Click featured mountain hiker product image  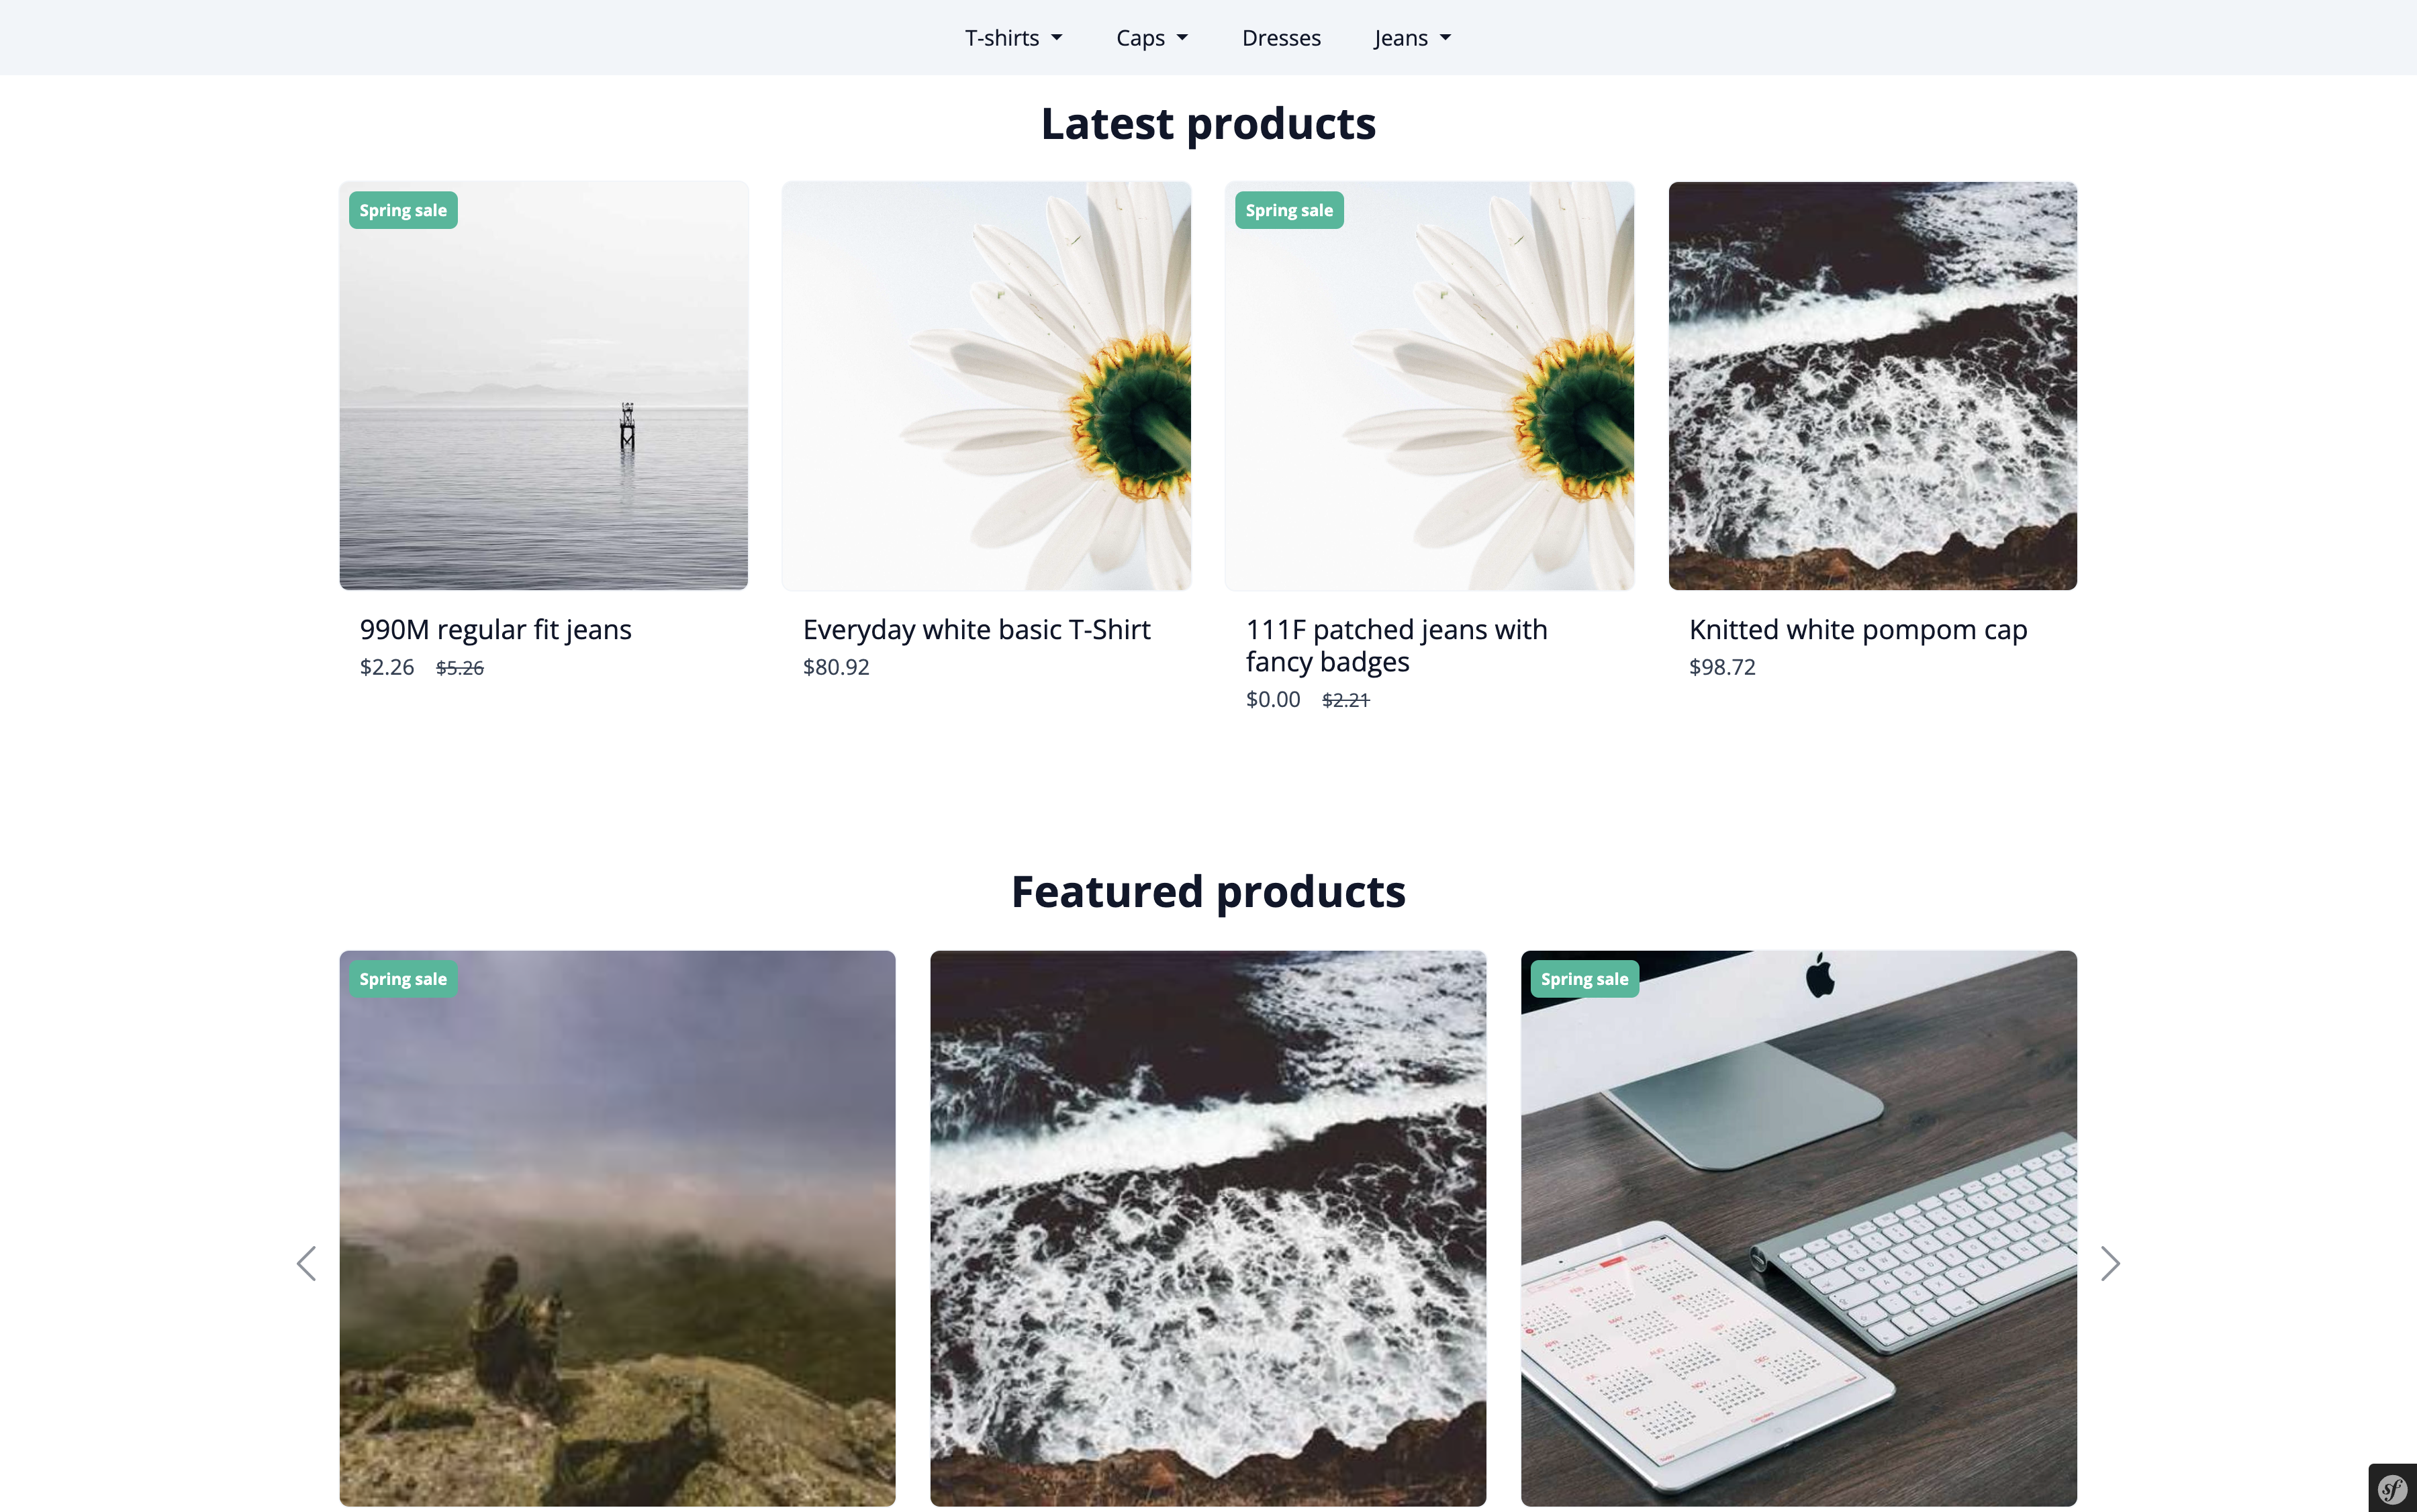click(617, 1227)
